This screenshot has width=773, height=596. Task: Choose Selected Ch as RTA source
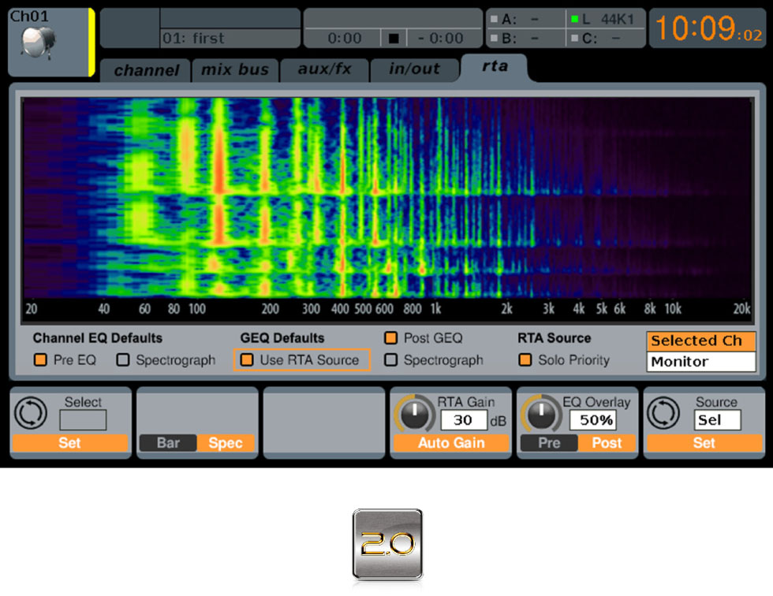click(x=700, y=341)
